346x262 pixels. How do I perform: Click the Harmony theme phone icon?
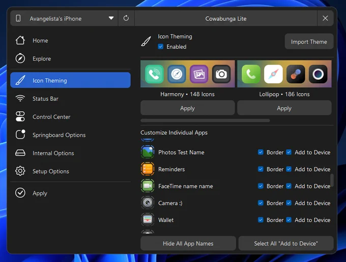pos(154,74)
